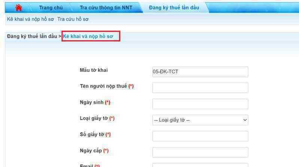Click the Mẫu tờ khai label

click(x=94, y=70)
